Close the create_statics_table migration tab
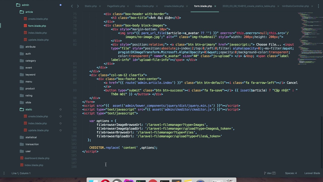323x182 pixels. coord(278,6)
